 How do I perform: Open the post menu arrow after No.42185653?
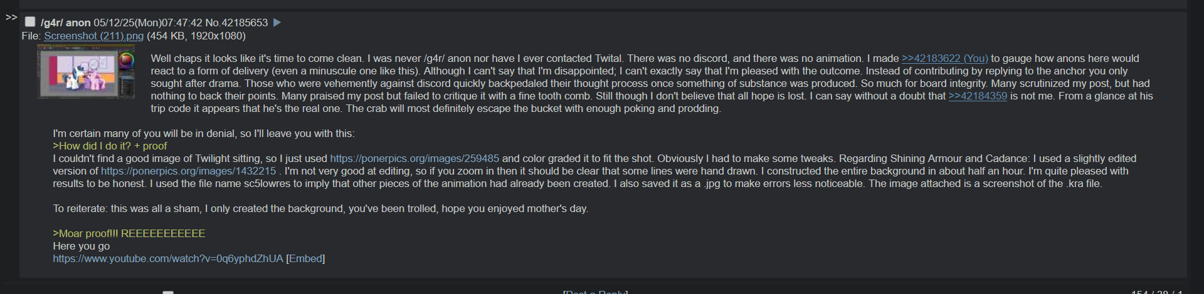pos(277,23)
